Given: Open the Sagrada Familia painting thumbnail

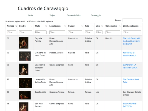Looking at the screenshot, I should 24,43.
